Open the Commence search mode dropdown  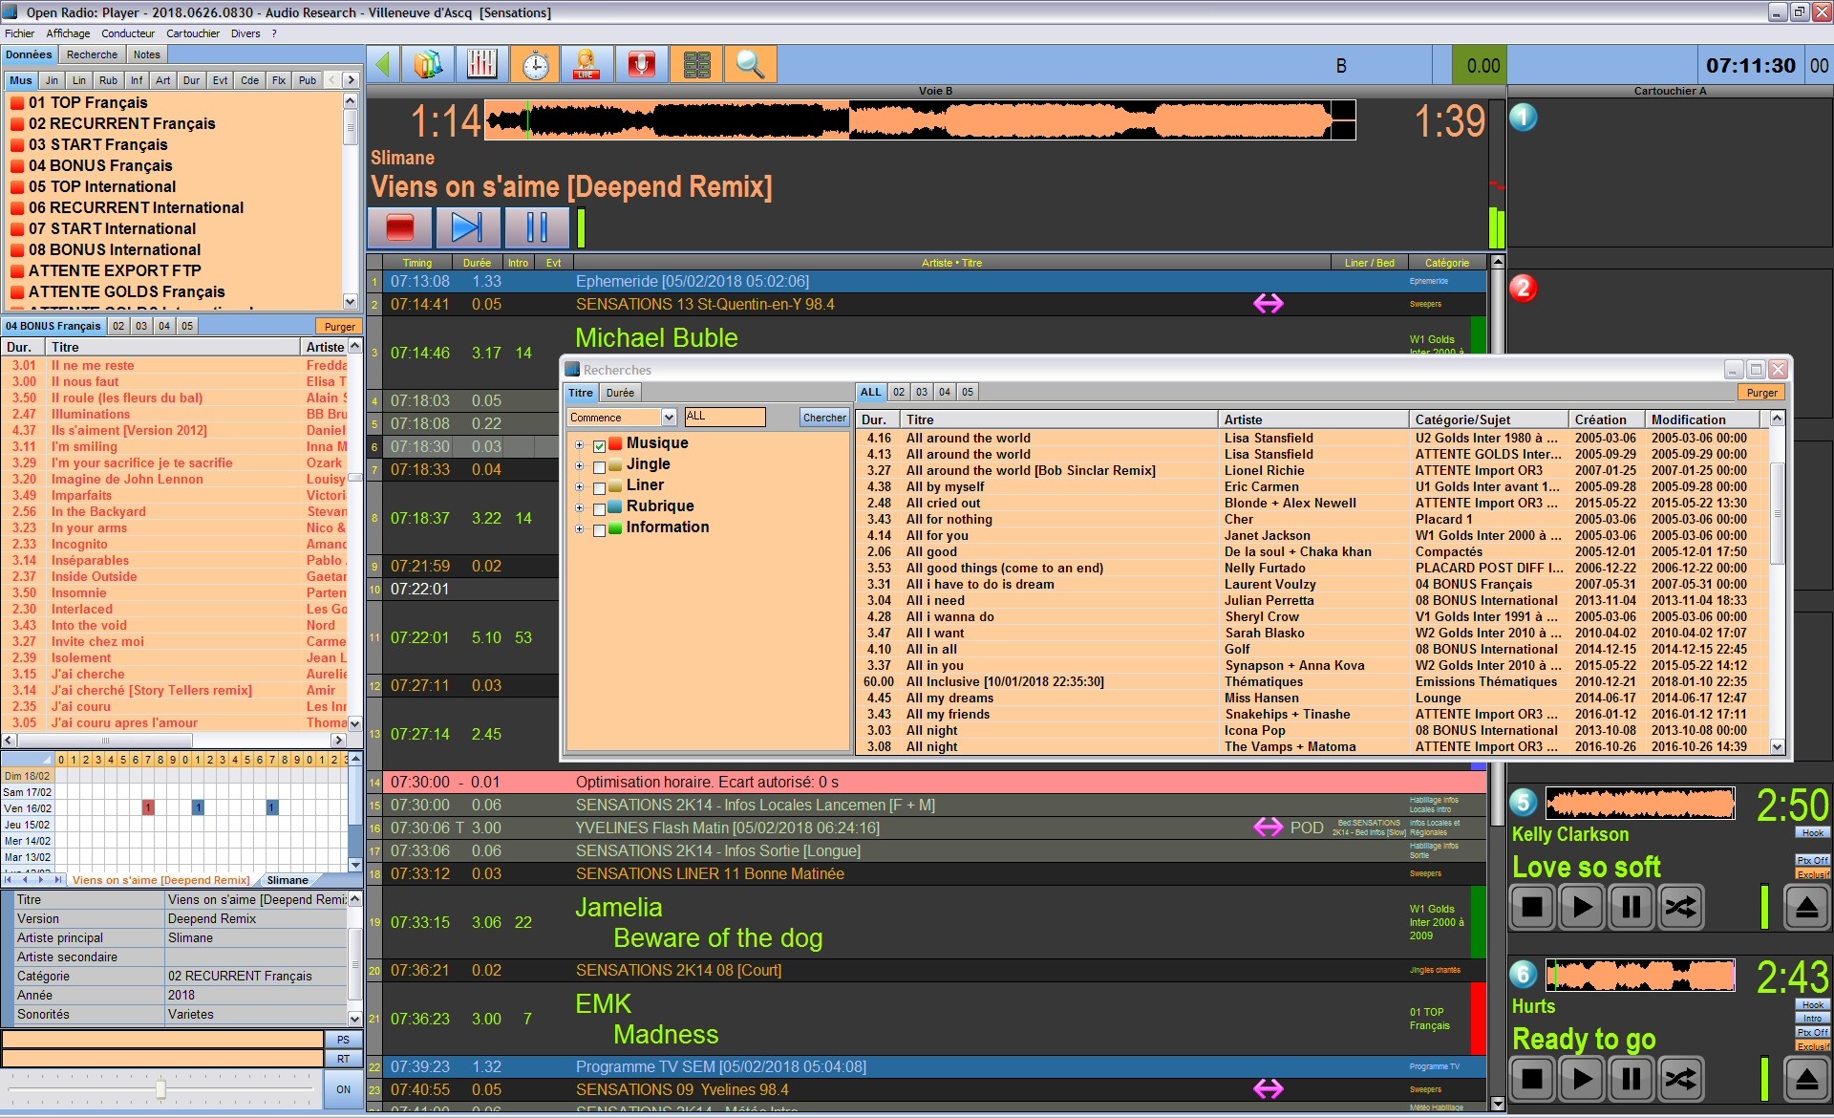pos(669,417)
